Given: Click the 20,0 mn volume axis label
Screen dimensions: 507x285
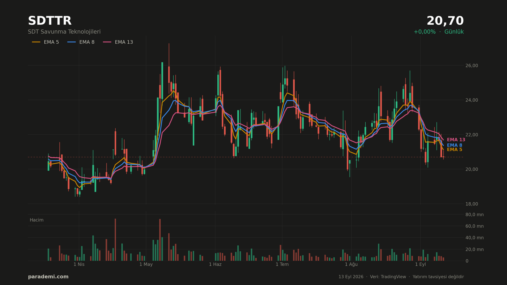Looking at the screenshot, I should (x=475, y=250).
